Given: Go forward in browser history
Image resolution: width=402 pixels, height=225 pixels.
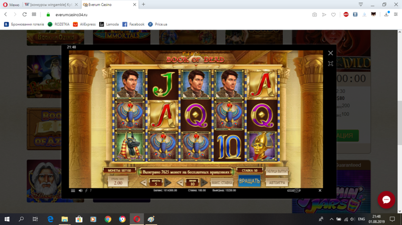Looking at the screenshot, I should point(15,15).
